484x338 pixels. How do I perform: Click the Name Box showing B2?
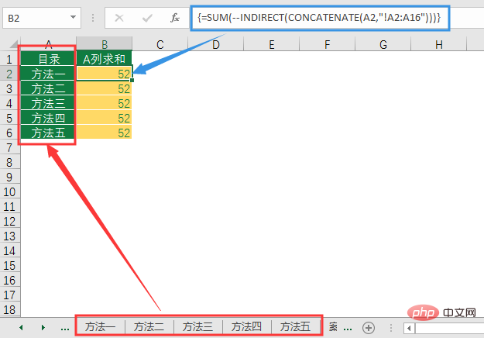[42, 18]
